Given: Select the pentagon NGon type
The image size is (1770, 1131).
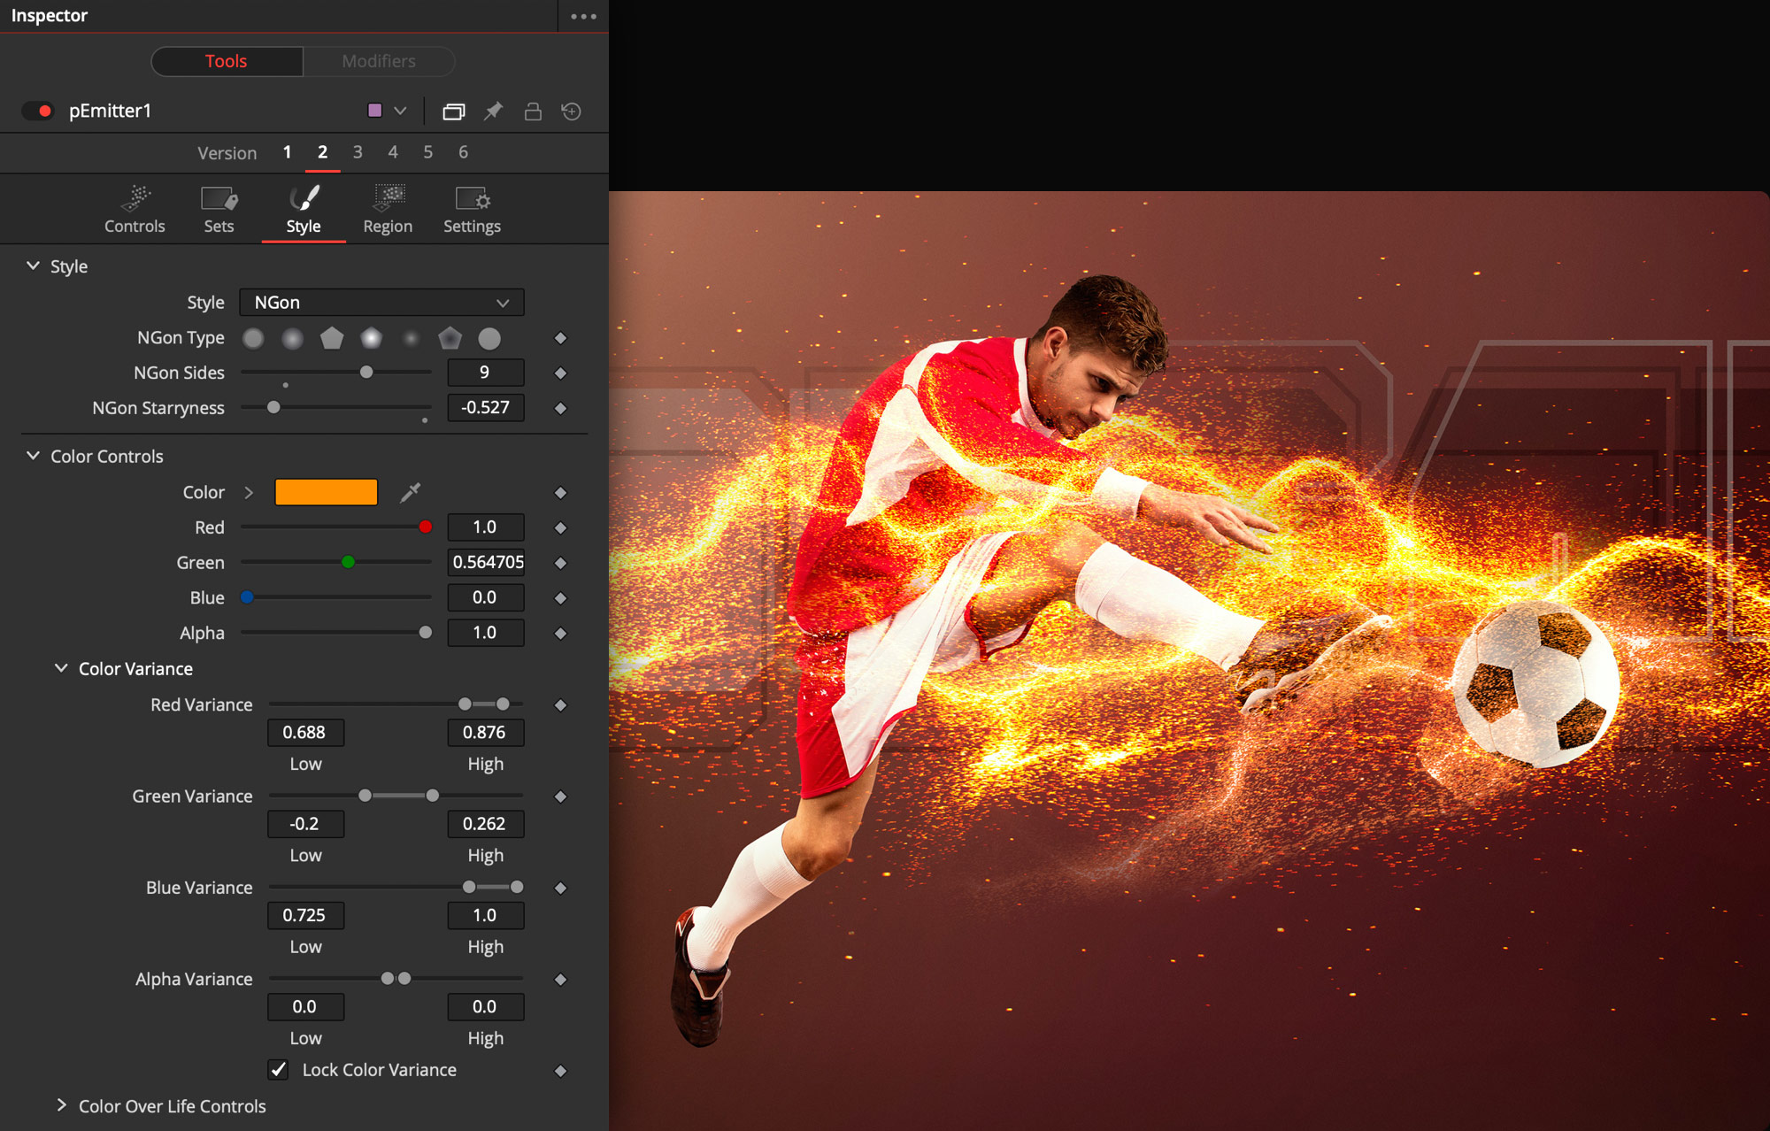Looking at the screenshot, I should coord(332,338).
